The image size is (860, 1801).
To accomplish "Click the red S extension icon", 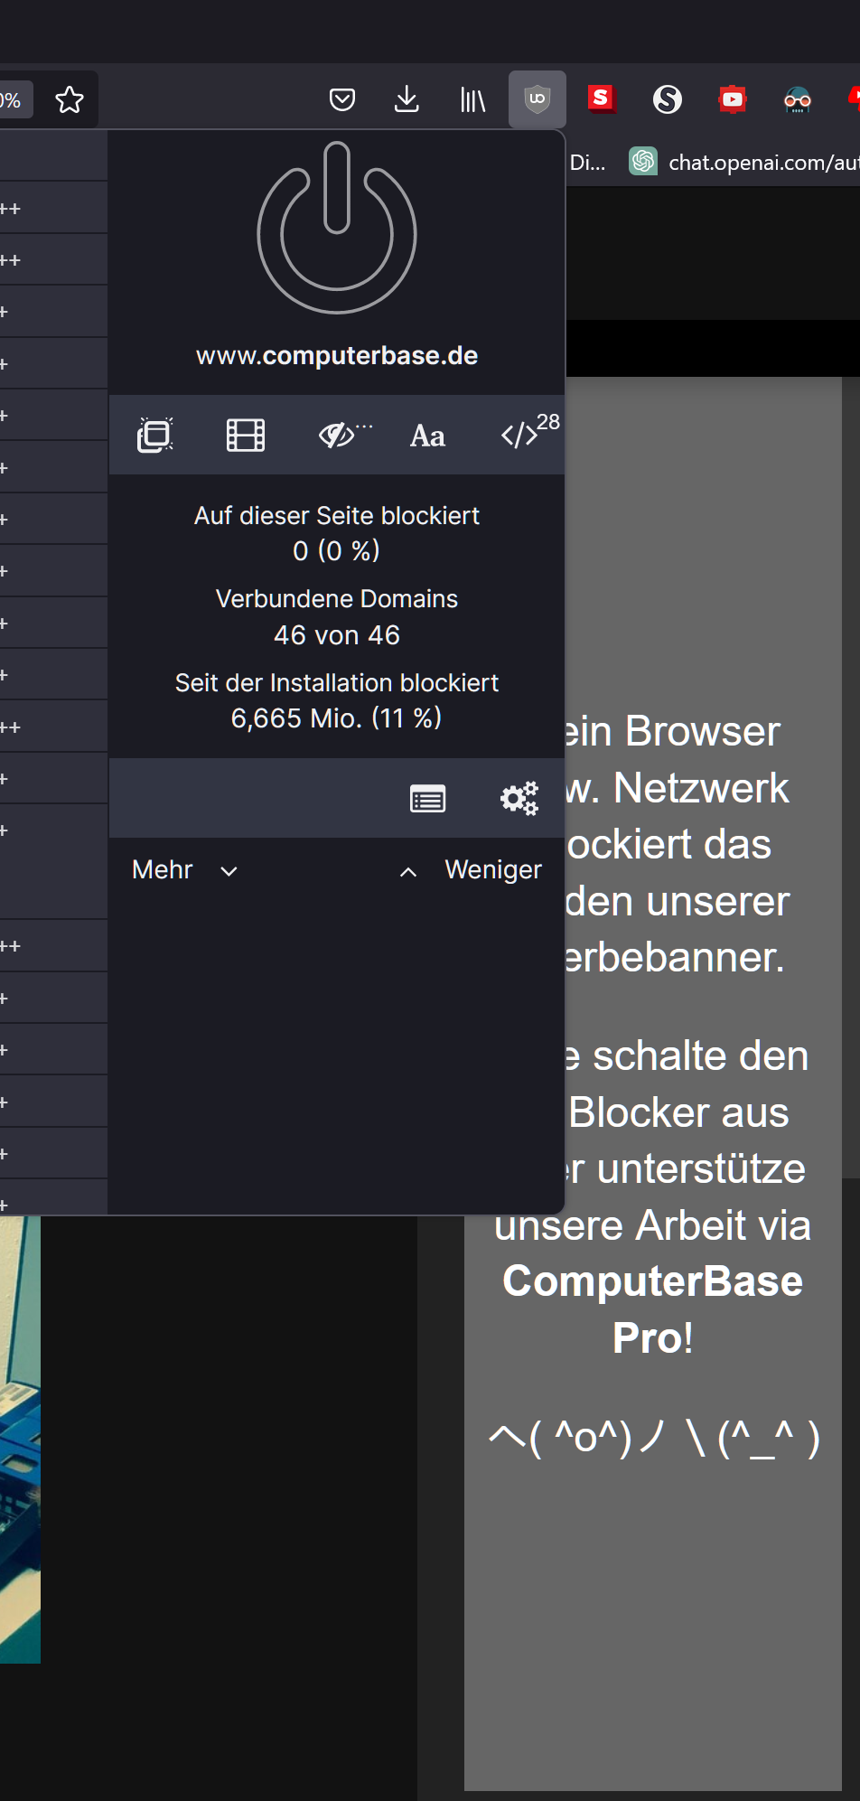I will coord(602,98).
